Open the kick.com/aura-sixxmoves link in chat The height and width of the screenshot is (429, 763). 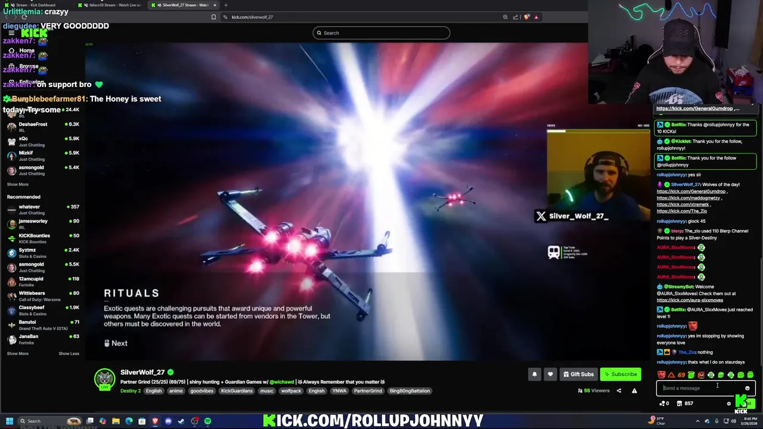pyautogui.click(x=690, y=300)
